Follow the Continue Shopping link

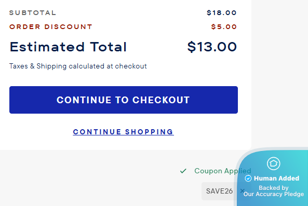coord(124,132)
